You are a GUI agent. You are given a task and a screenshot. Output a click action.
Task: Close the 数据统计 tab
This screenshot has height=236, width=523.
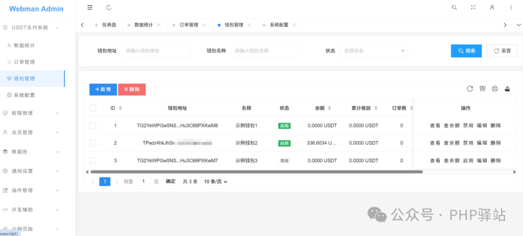click(x=159, y=25)
